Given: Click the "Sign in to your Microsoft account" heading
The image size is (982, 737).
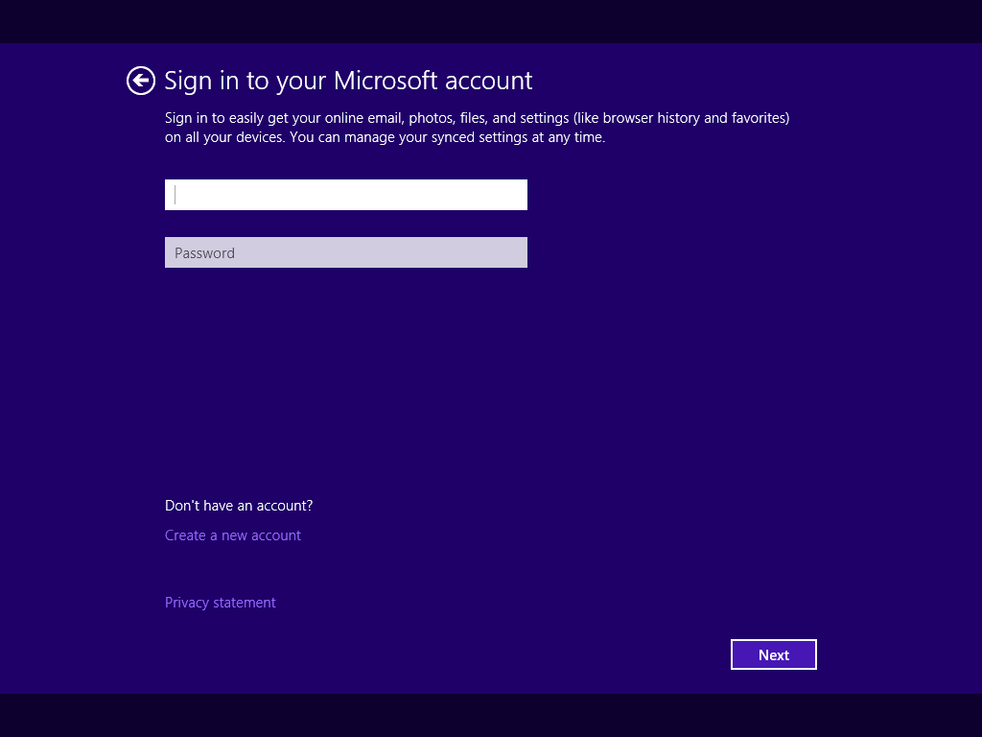Looking at the screenshot, I should pyautogui.click(x=348, y=81).
